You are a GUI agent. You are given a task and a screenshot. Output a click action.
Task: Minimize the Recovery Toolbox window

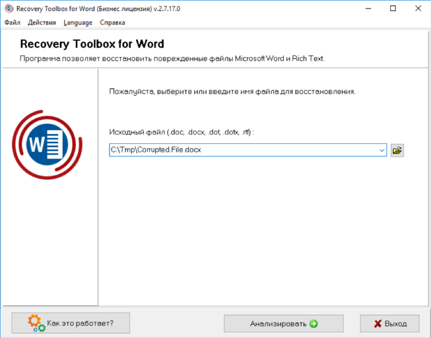(368, 9)
